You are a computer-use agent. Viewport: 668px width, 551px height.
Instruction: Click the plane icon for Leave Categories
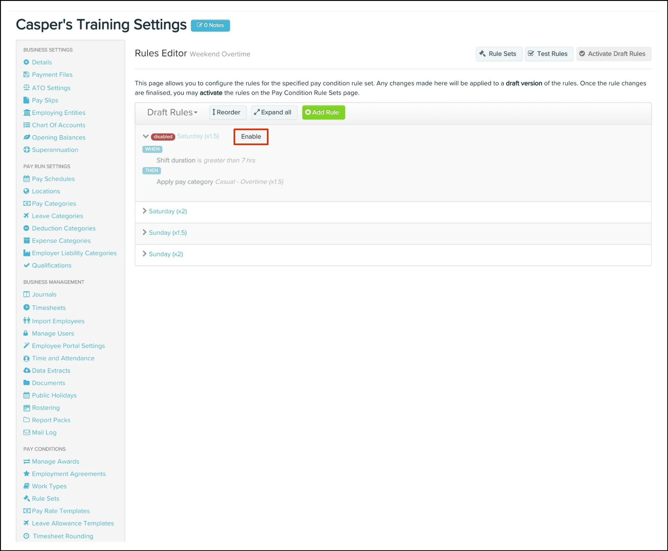(x=26, y=216)
